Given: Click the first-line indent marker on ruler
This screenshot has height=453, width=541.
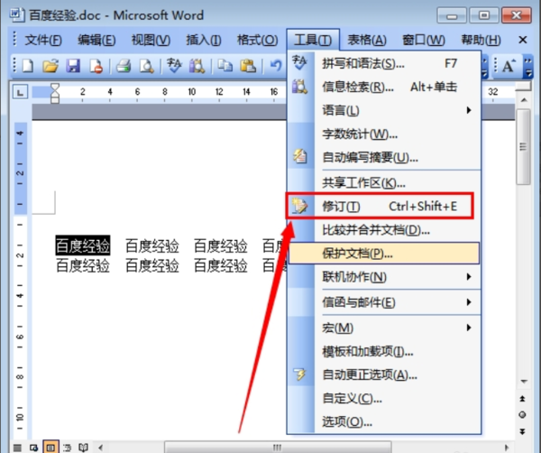Looking at the screenshot, I should tap(55, 88).
